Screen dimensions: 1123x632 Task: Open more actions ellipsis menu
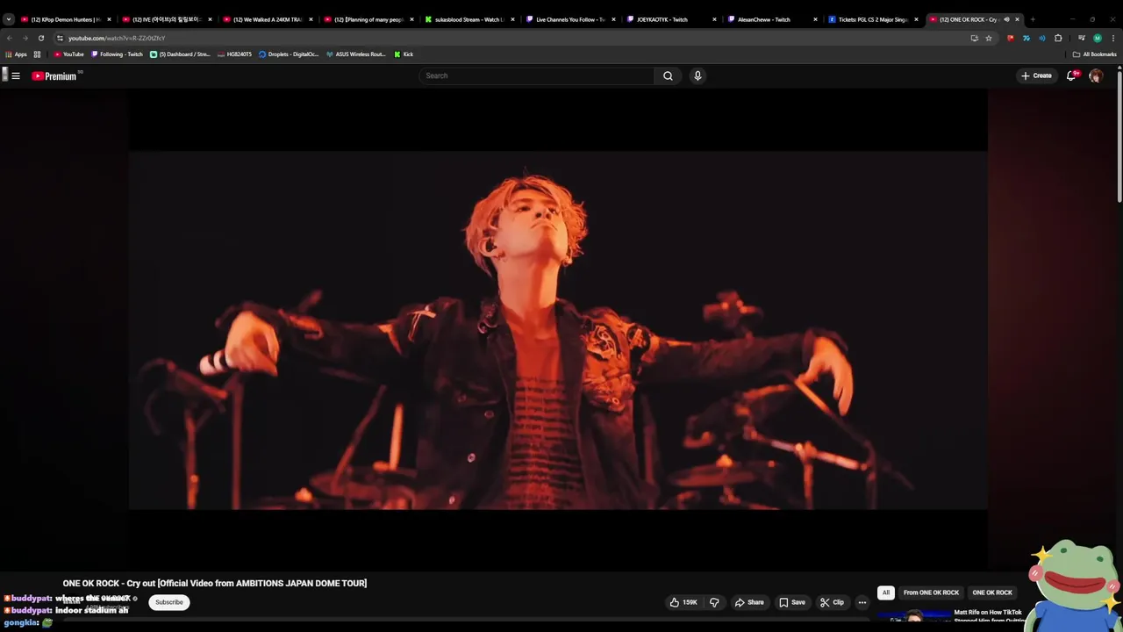tap(862, 602)
